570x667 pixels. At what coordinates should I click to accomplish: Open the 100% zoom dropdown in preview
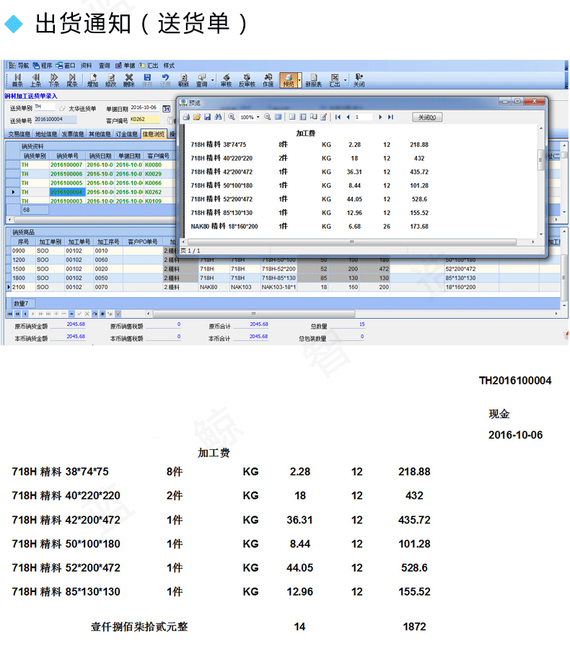258,117
